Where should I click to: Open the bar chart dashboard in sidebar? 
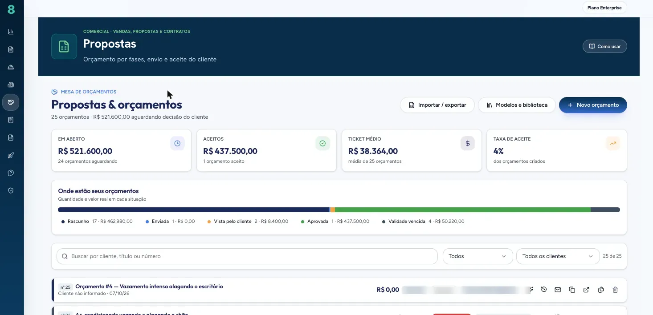[11, 32]
